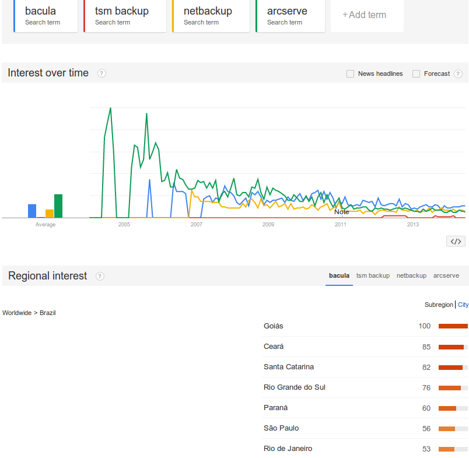Click the green arcserve average bar
Viewport: 469px width, 458px height.
[58, 206]
